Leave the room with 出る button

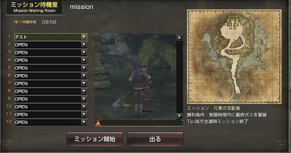point(155,139)
